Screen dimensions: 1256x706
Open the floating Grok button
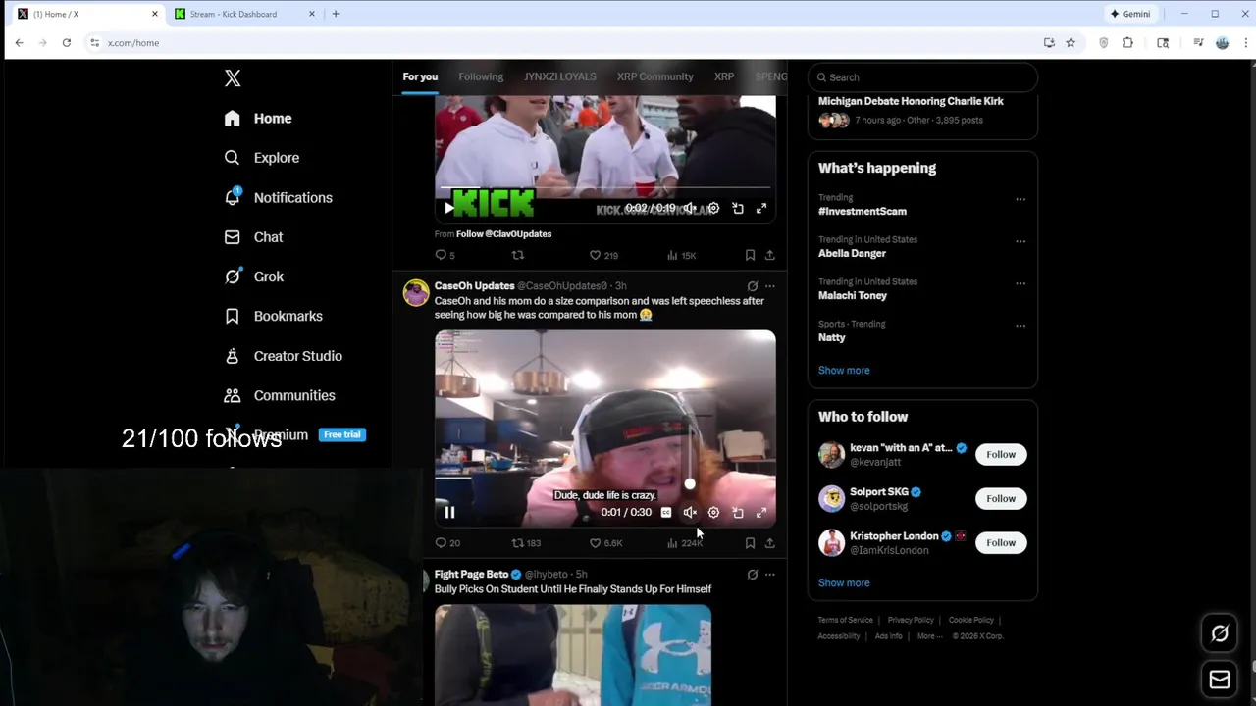[1220, 633]
